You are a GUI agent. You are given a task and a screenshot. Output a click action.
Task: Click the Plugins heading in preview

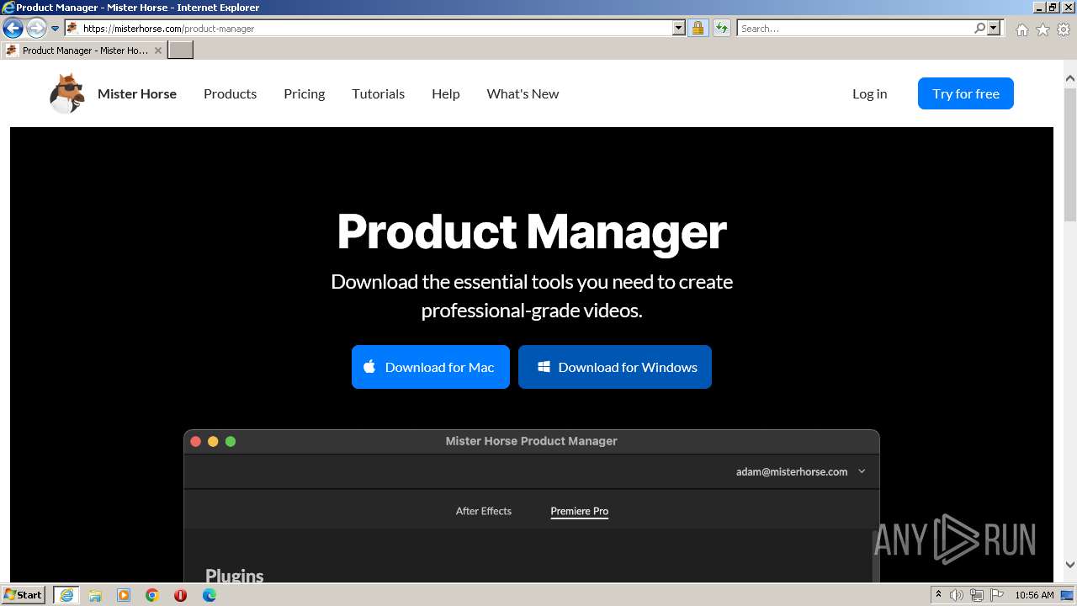(235, 576)
